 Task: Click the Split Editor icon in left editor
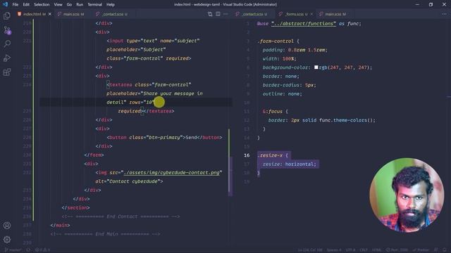coord(218,14)
